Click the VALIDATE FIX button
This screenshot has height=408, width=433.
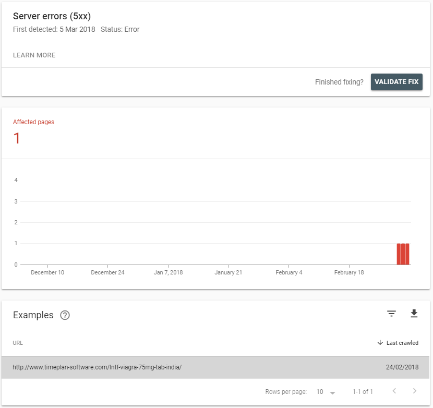click(x=396, y=82)
